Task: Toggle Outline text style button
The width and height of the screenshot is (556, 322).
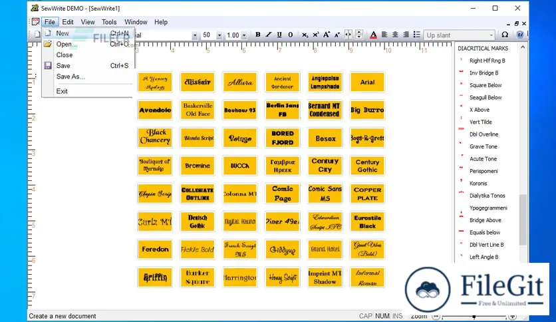Action: 291,35
